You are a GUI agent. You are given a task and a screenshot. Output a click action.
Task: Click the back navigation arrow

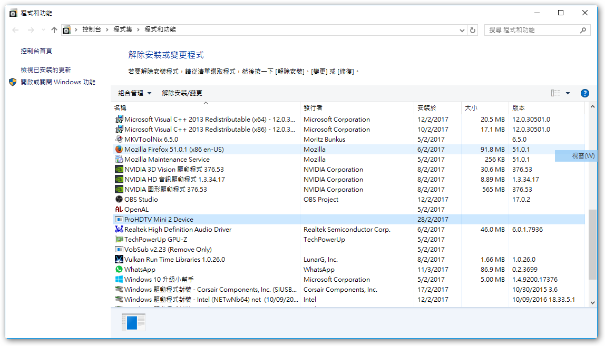click(x=15, y=29)
